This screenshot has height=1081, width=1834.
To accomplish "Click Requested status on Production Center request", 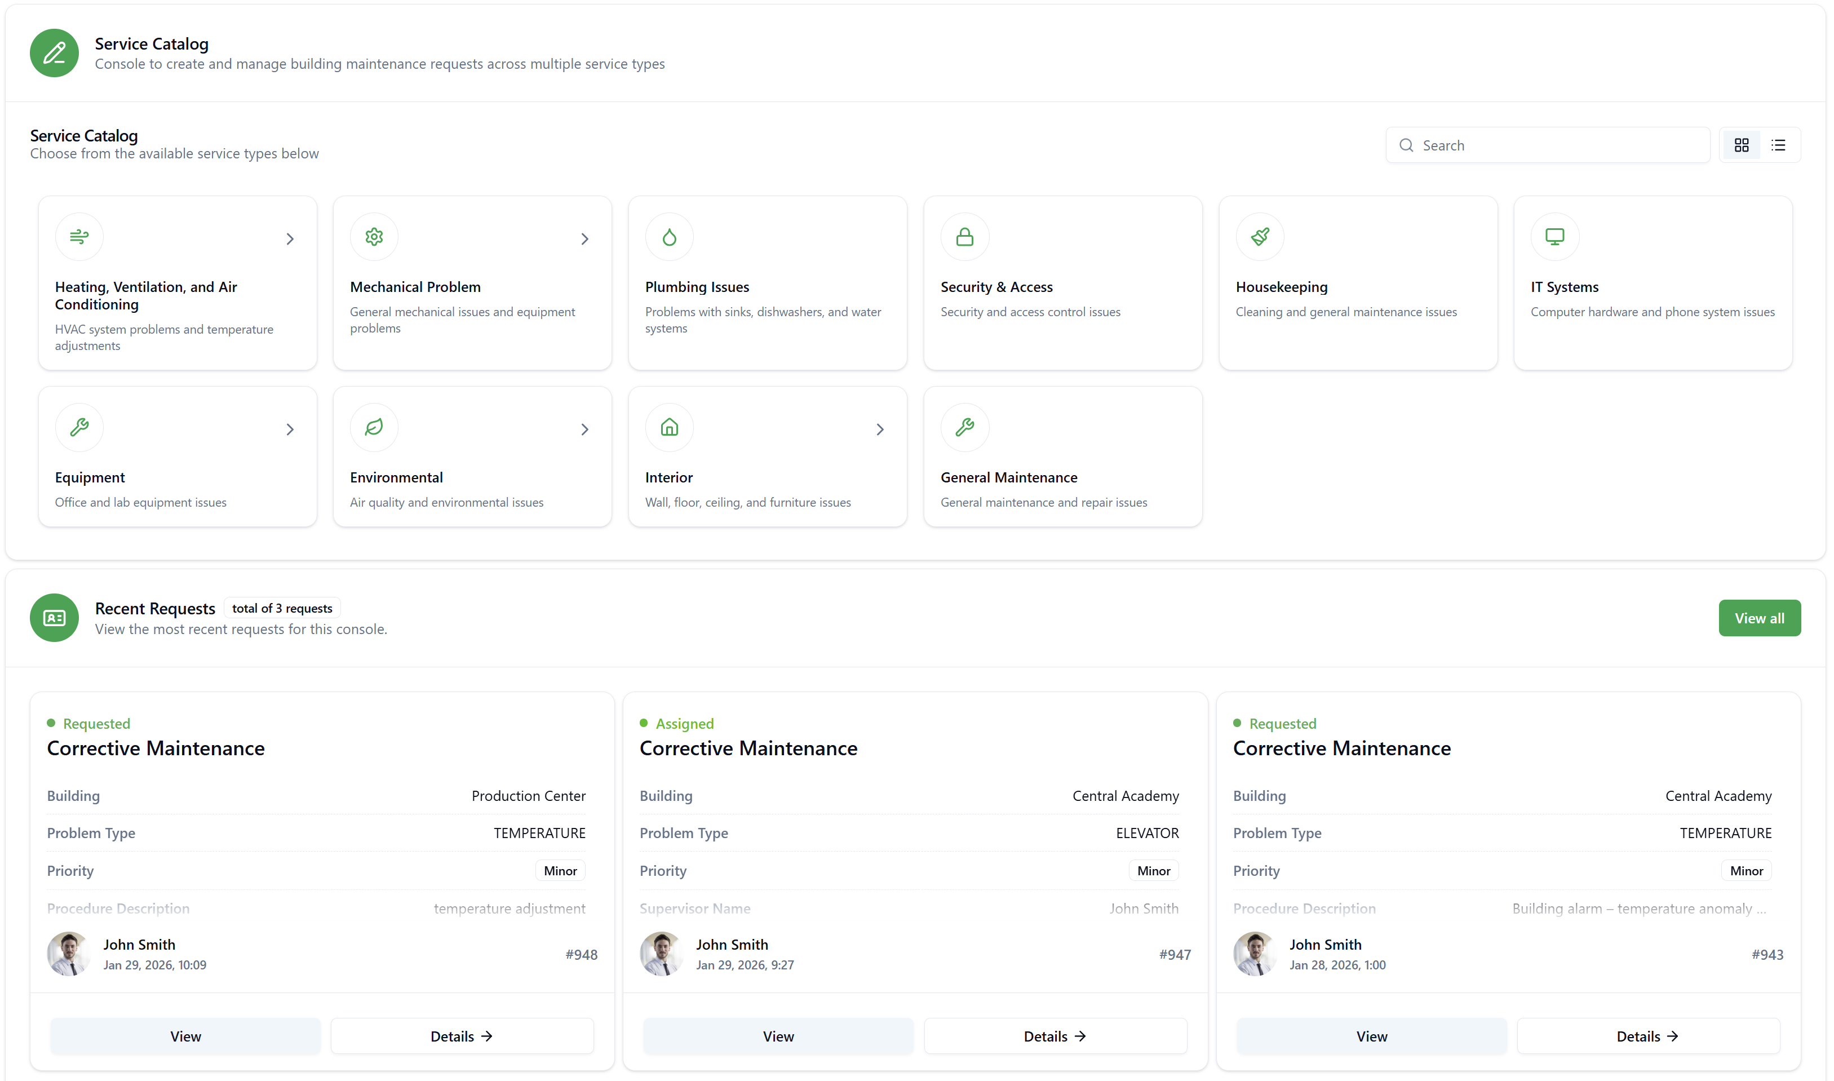I will (96, 723).
